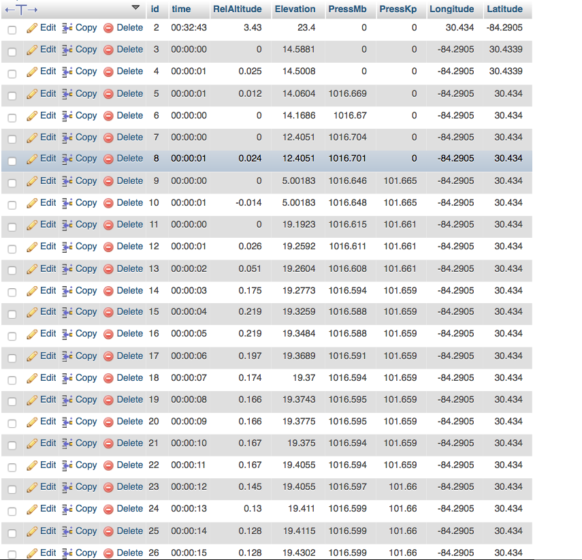Sort by Longitude column header
The image size is (582, 560).
click(452, 10)
